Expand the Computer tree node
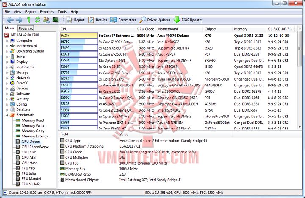305x198 pixels. point(7,41)
